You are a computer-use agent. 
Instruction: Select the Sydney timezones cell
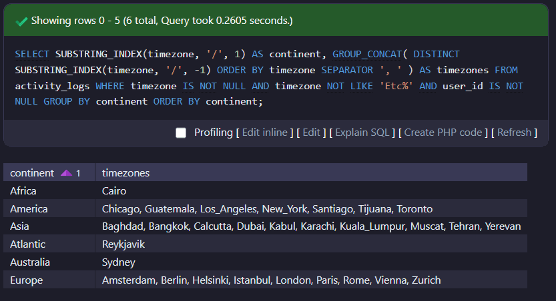coord(311,262)
